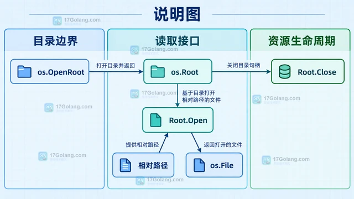Select the os.File label
354x199 pixels.
pyautogui.click(x=222, y=166)
